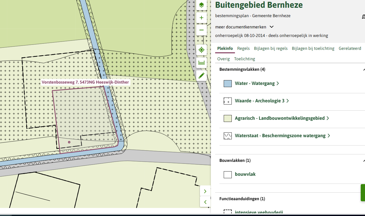Activate the measuring ruler tool

click(201, 63)
